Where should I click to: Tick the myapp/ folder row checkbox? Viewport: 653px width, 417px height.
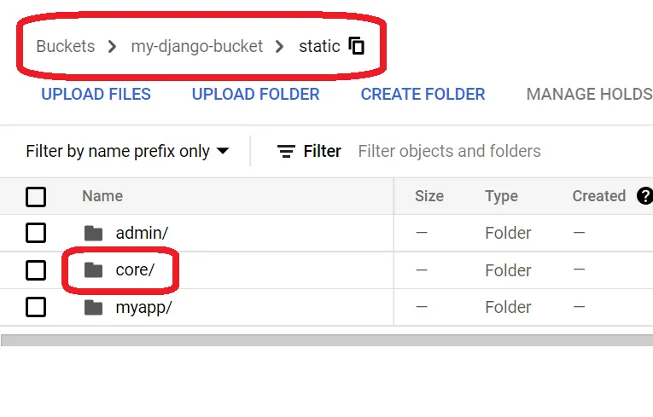36,307
